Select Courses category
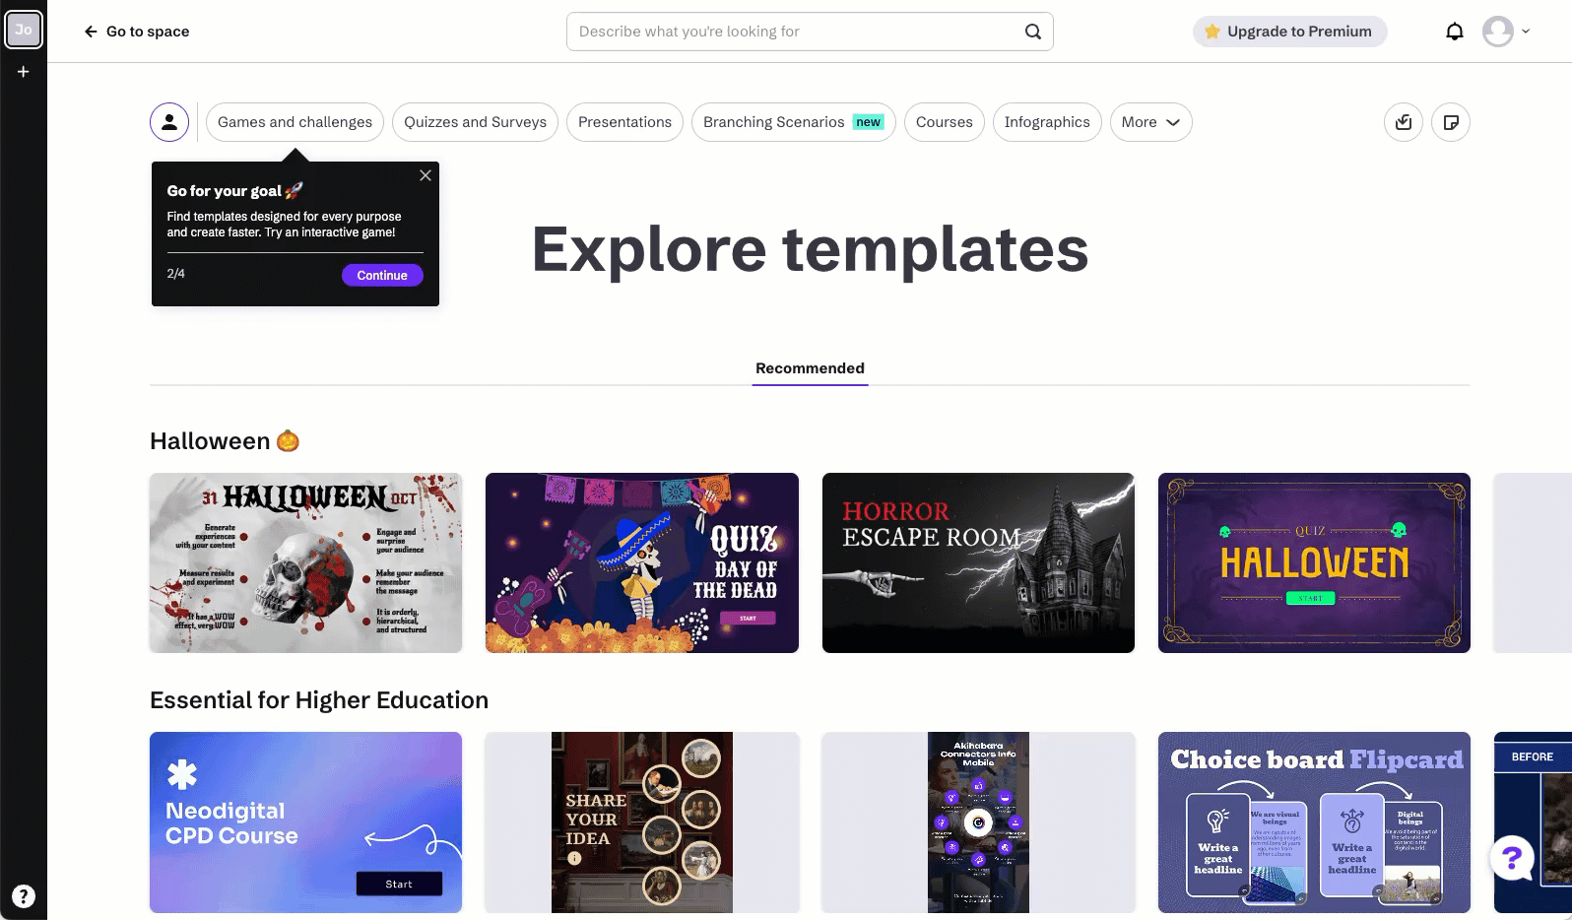Screen dimensions: 1572x920 pos(944,122)
